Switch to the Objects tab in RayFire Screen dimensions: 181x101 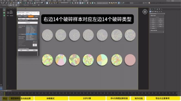(x=20, y=16)
